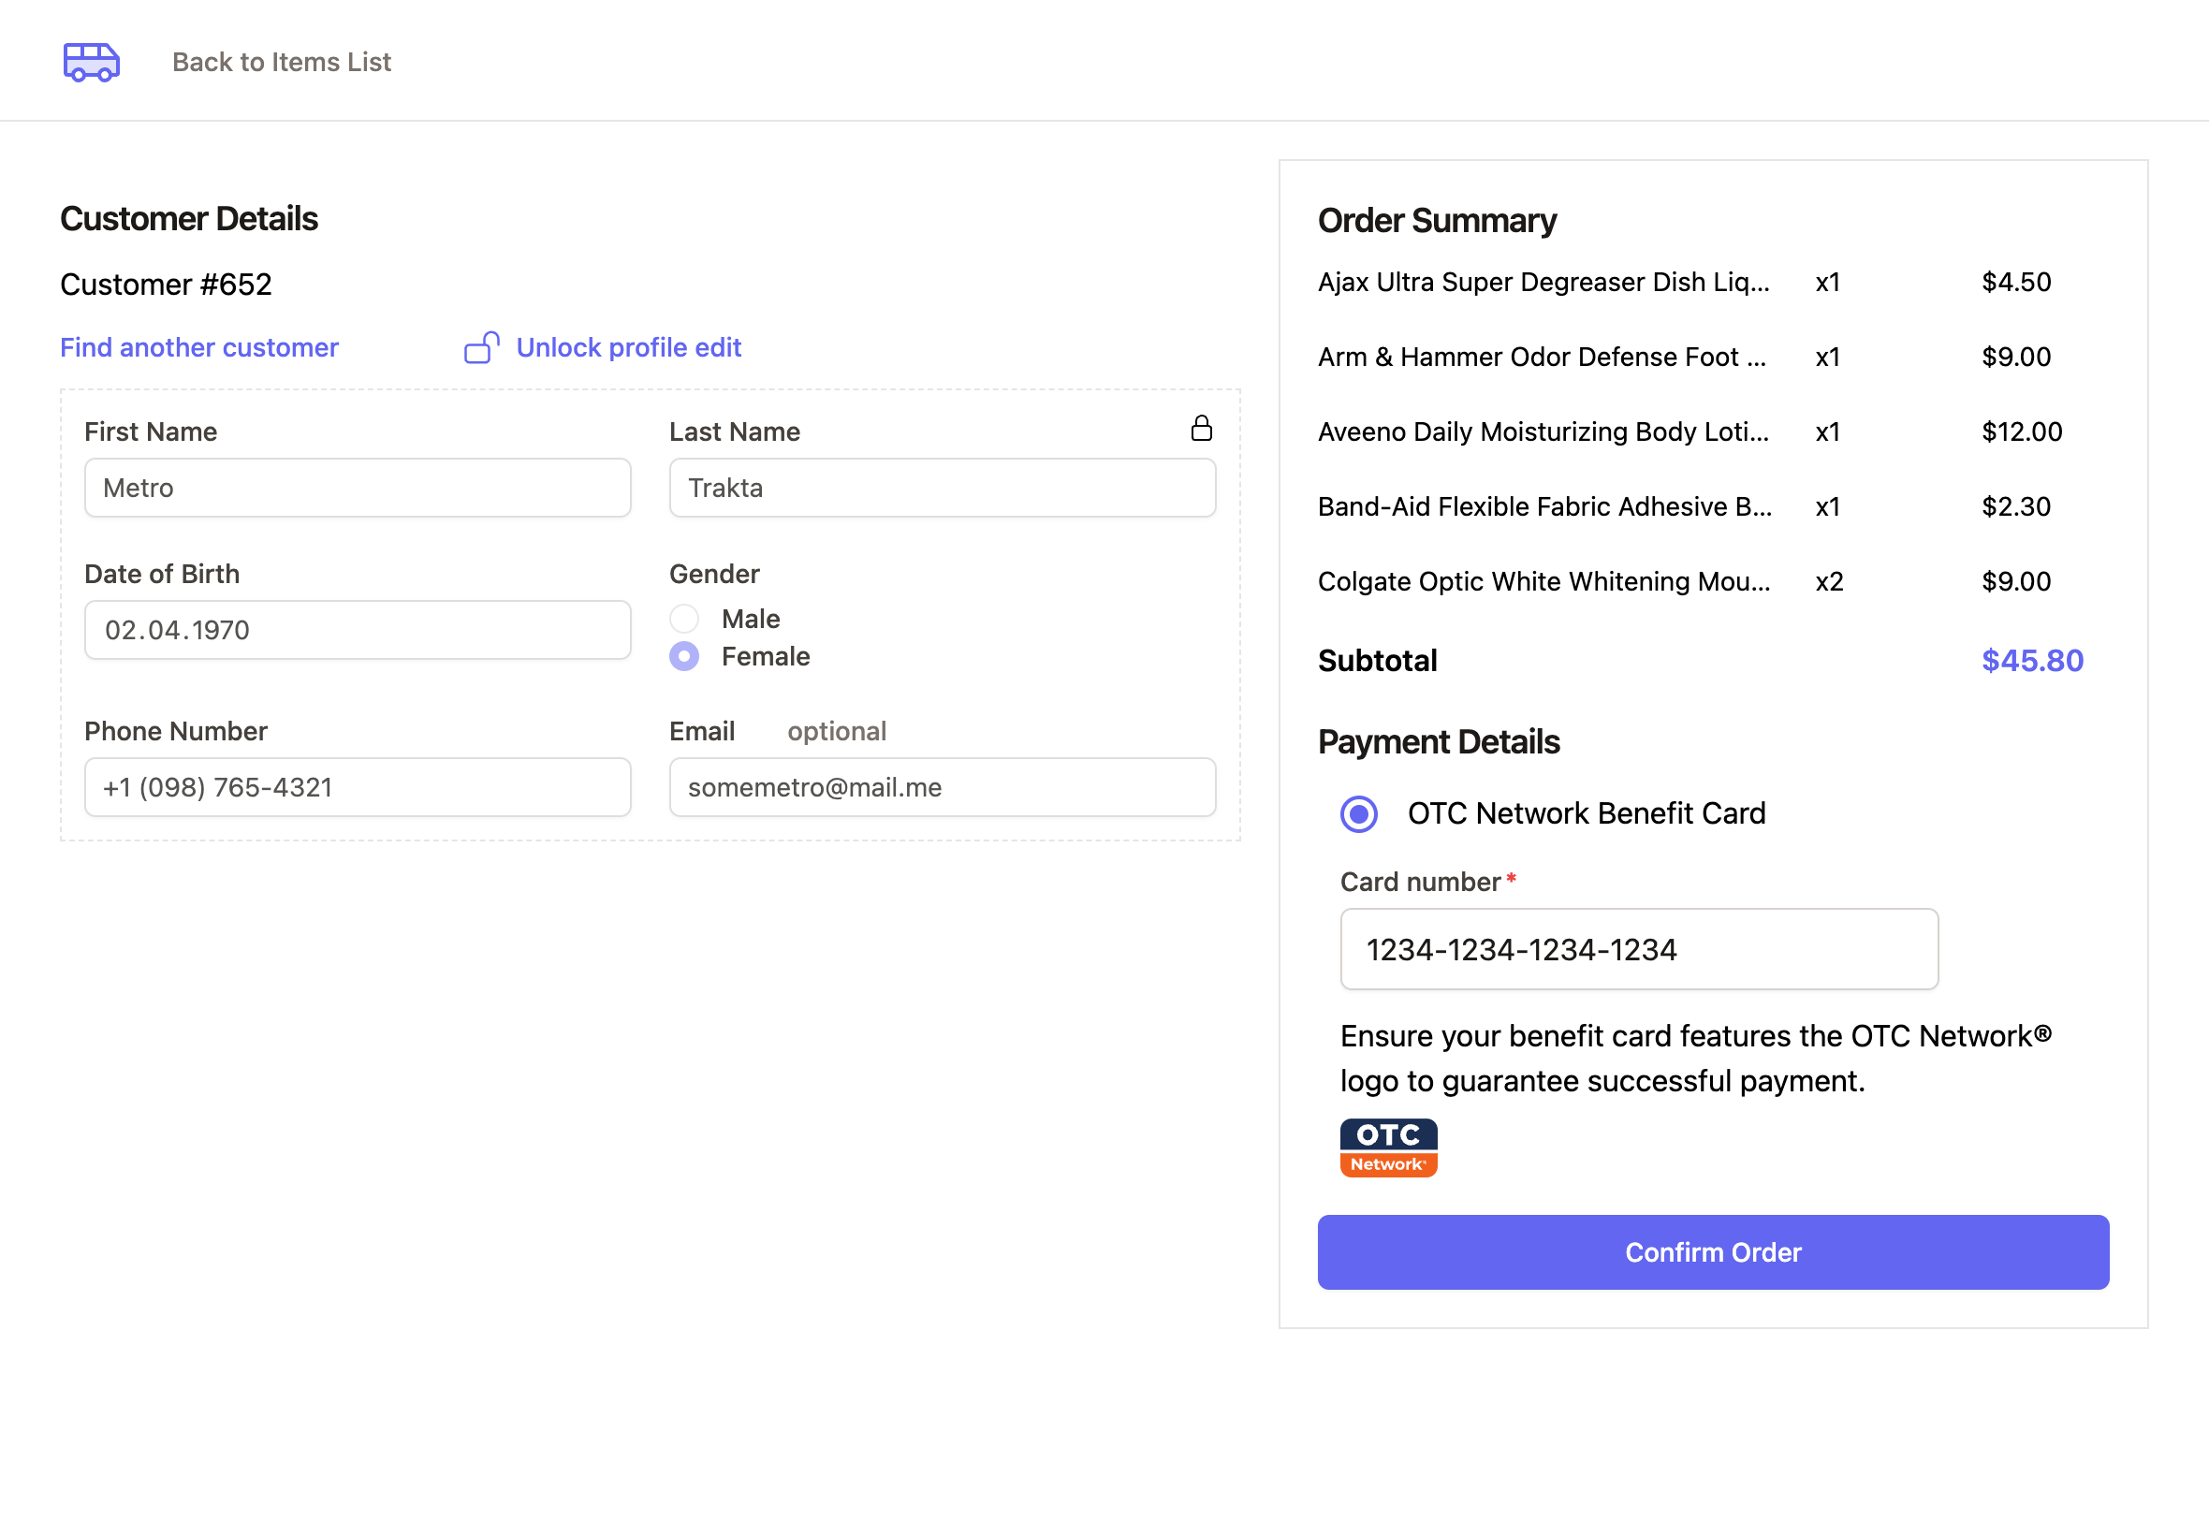Click the optional Email field
Viewport: 2209px width, 1535px height.
(x=942, y=787)
